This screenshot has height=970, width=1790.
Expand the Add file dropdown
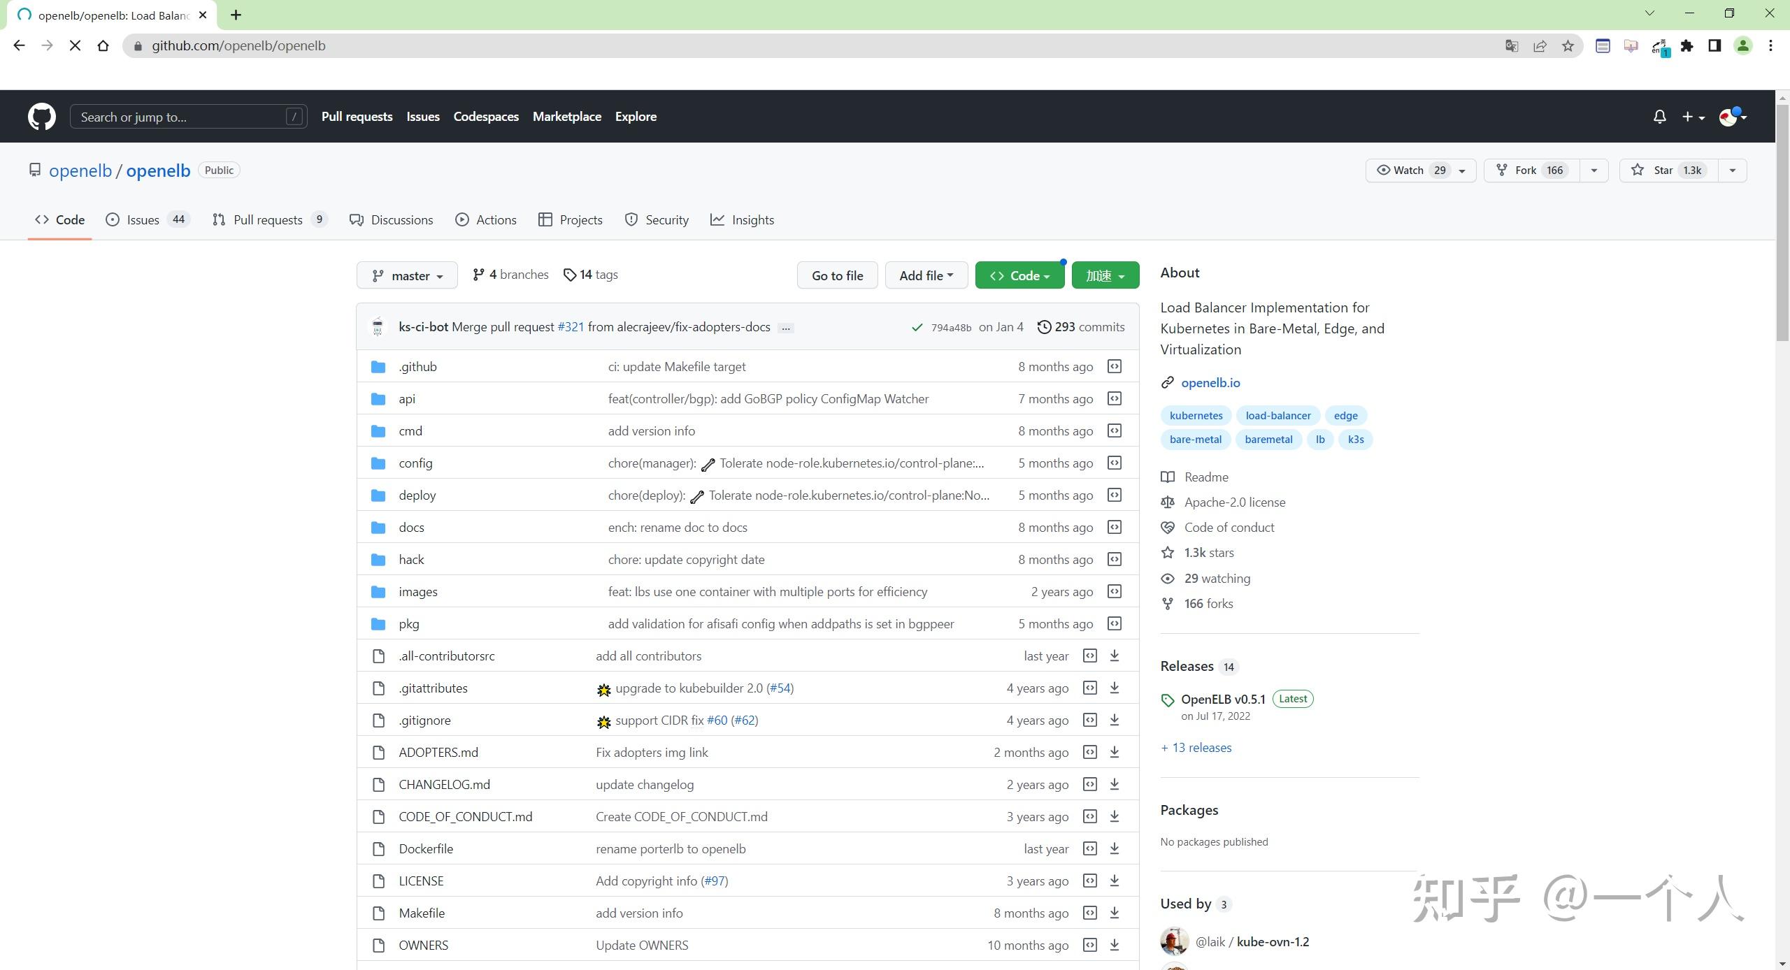click(926, 275)
